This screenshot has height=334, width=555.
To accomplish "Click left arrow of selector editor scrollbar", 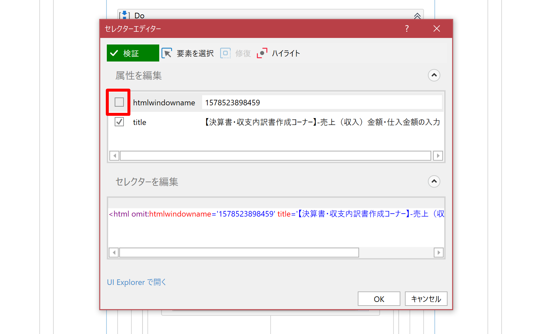I will (x=114, y=253).
